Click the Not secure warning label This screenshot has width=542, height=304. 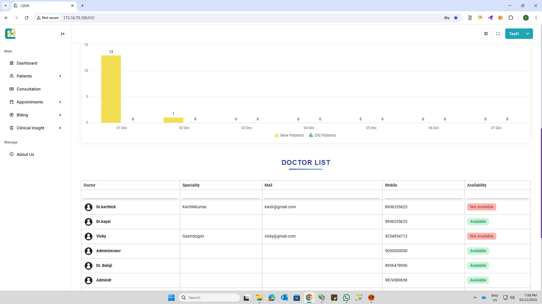tap(48, 17)
